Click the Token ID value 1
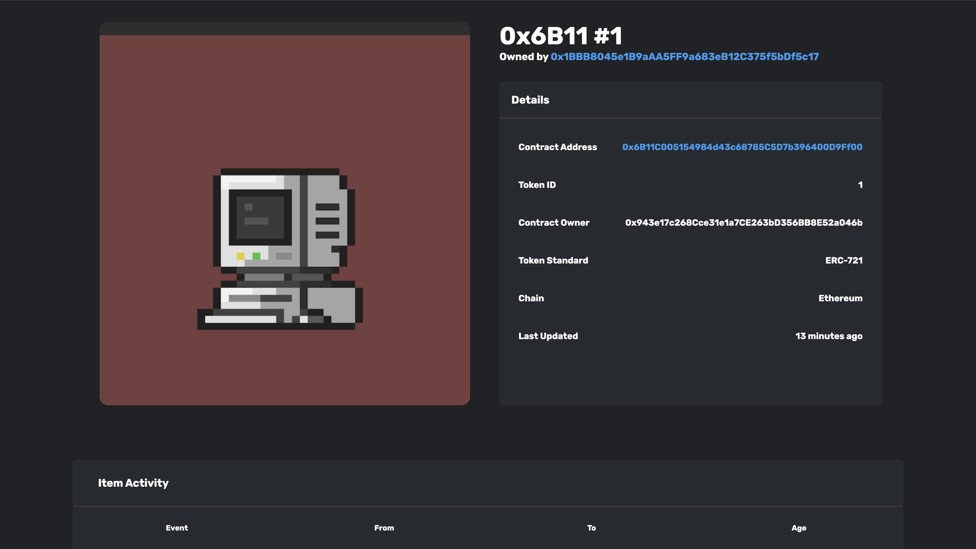Image resolution: width=976 pixels, height=549 pixels. 860,185
